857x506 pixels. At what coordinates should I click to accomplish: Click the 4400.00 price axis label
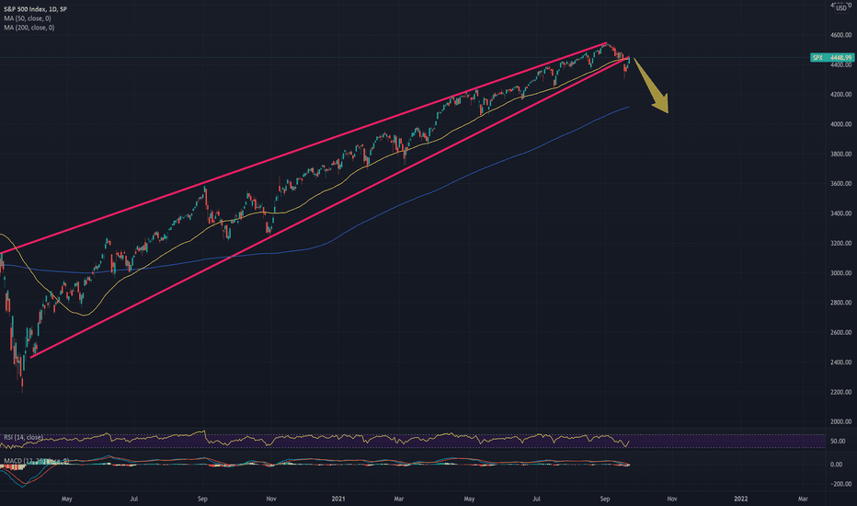pyautogui.click(x=840, y=65)
